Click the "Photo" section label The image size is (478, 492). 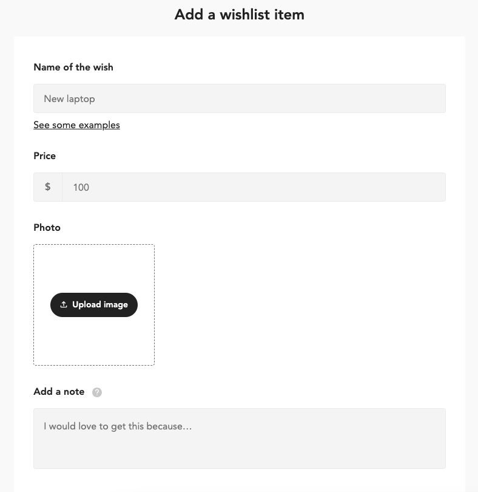(47, 228)
